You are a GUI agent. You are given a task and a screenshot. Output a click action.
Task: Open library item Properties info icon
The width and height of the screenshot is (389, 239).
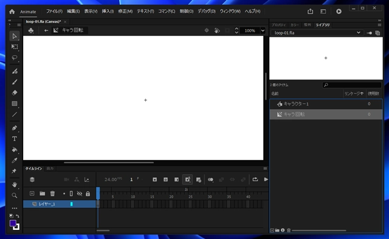coord(283,231)
